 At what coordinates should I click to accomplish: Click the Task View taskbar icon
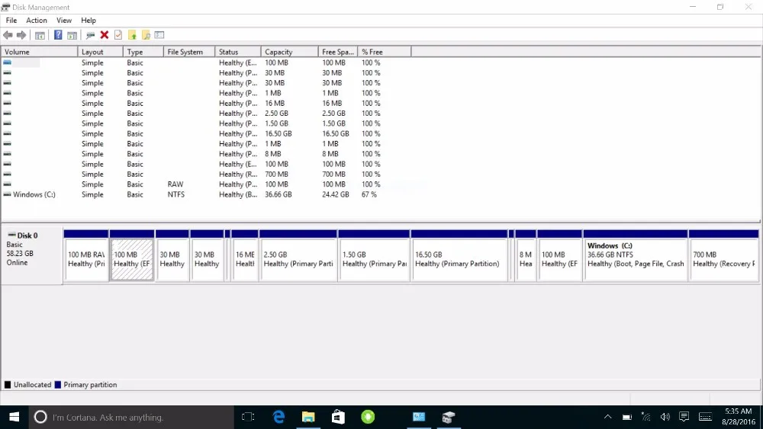(248, 417)
